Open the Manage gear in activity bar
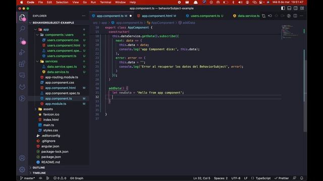 (22, 169)
